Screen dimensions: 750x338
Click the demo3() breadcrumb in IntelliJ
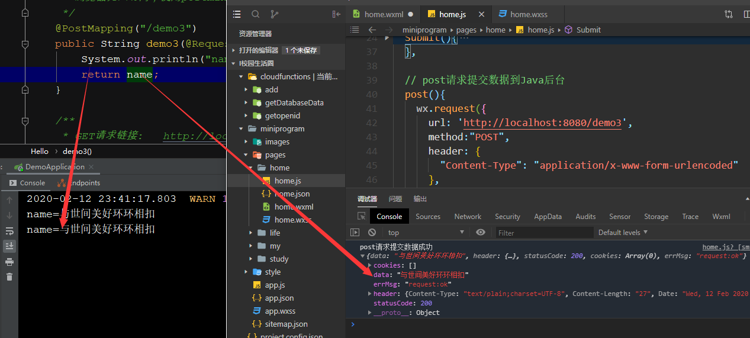78,151
